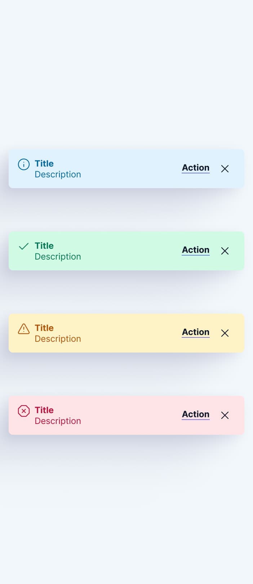Click the green checkmark success icon
The height and width of the screenshot is (584, 253).
pyautogui.click(x=24, y=246)
